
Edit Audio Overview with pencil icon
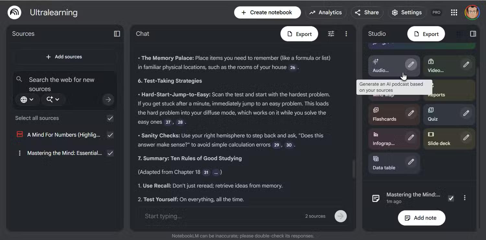(411, 65)
